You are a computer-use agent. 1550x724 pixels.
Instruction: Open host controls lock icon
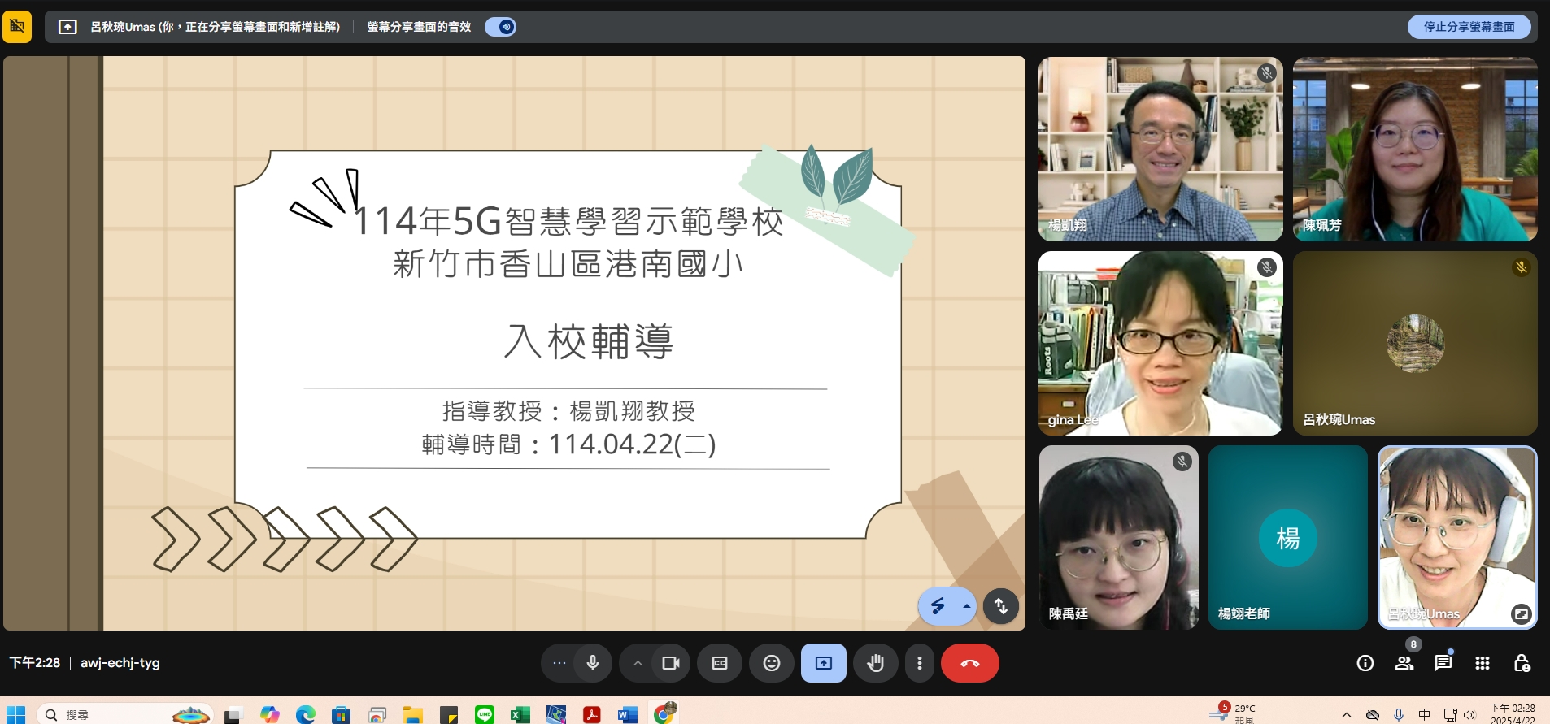1522,663
